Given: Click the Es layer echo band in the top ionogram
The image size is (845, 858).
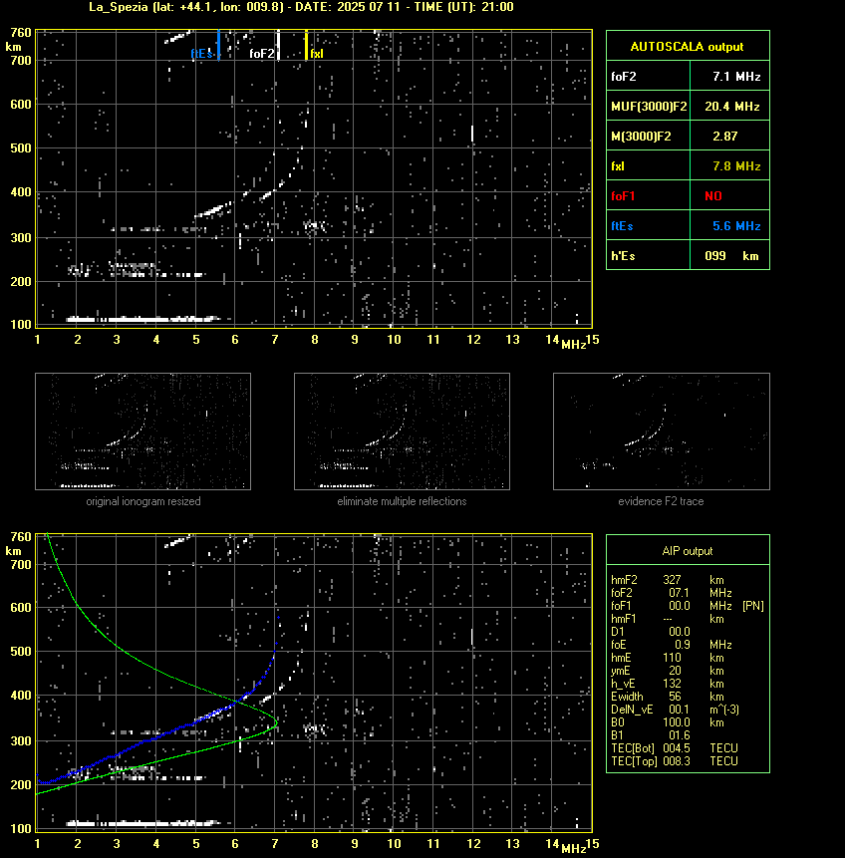Looking at the screenshot, I should tap(143, 319).
